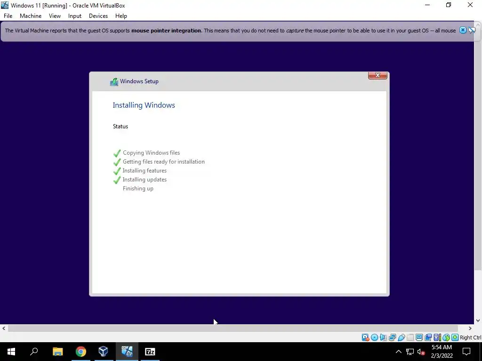Click the running Windows 11 VM taskbar icon

tap(127, 352)
